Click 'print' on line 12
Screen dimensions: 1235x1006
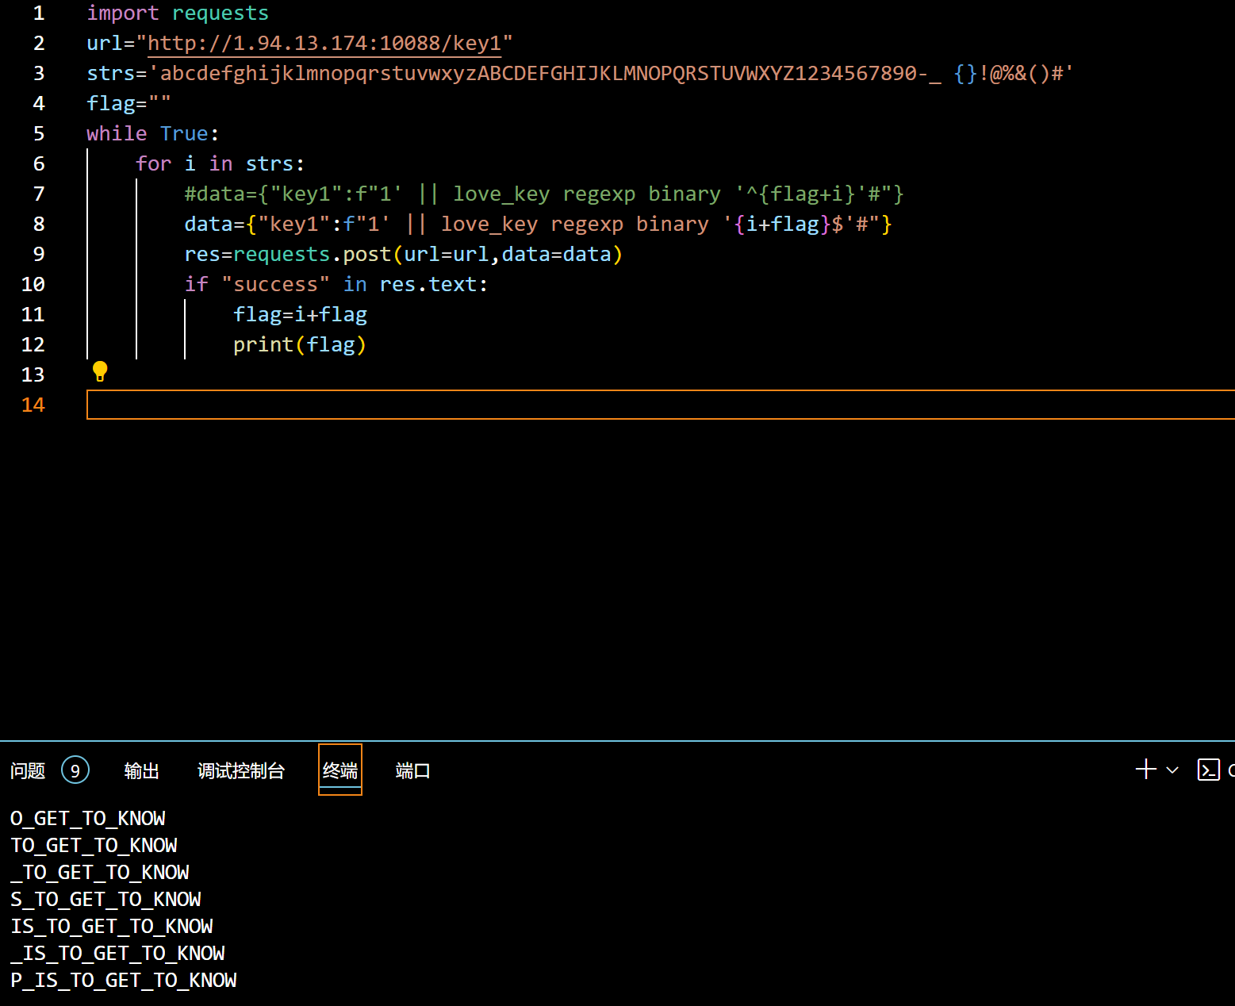tap(263, 344)
